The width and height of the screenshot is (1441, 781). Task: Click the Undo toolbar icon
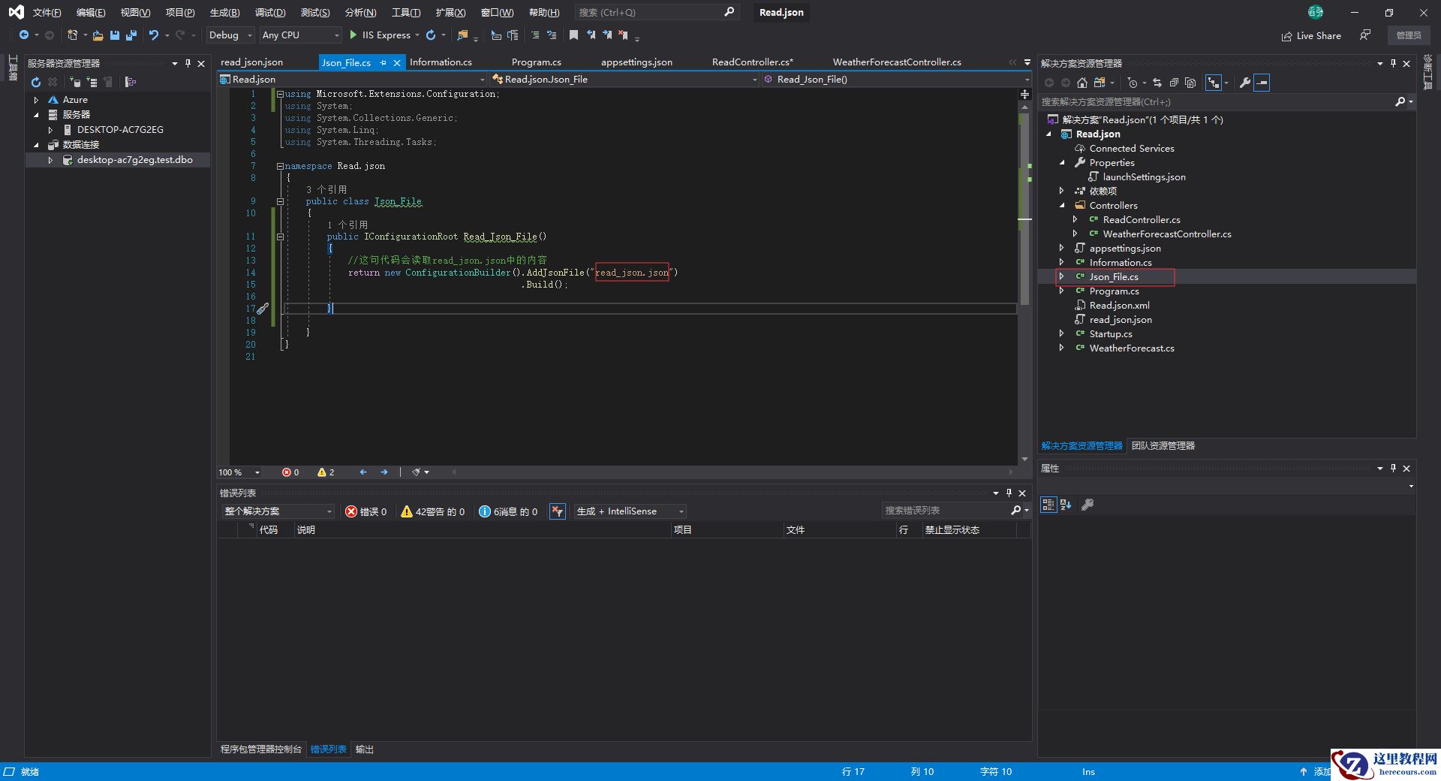click(x=154, y=35)
